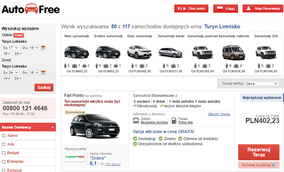The height and width of the screenshot is (172, 284).
Task: Open the Warunki Umowy link
Action: point(219,114)
